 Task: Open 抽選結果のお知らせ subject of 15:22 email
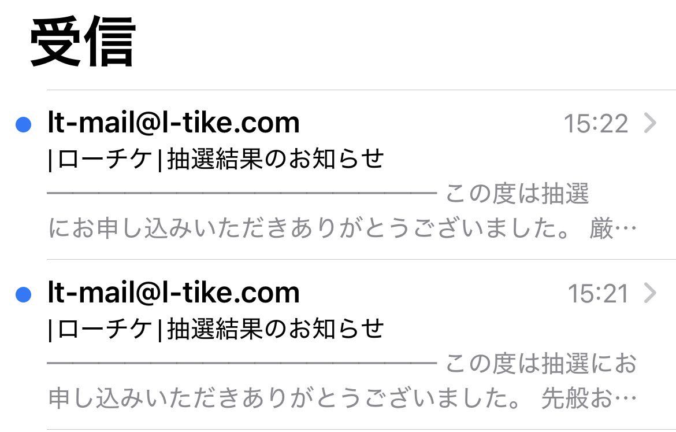pyautogui.click(x=276, y=158)
